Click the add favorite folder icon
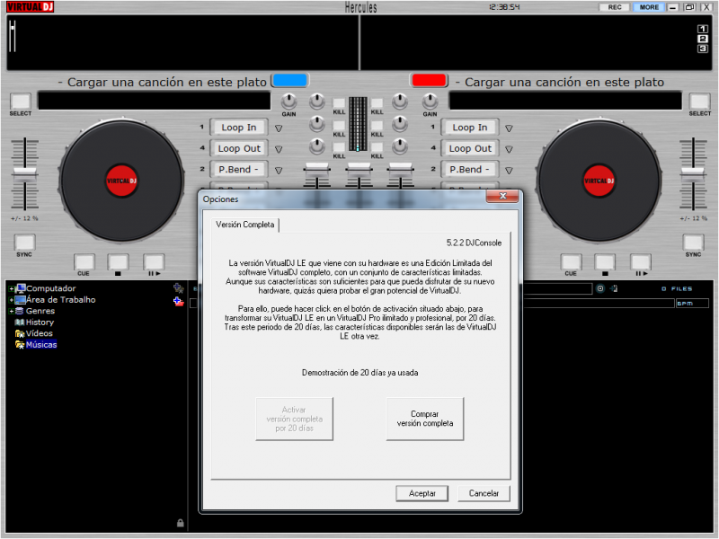Image resolution: width=719 pixels, height=539 pixels. 178,288
